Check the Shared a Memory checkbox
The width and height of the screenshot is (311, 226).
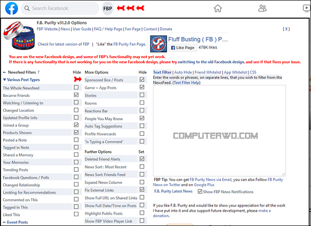pos(76,154)
